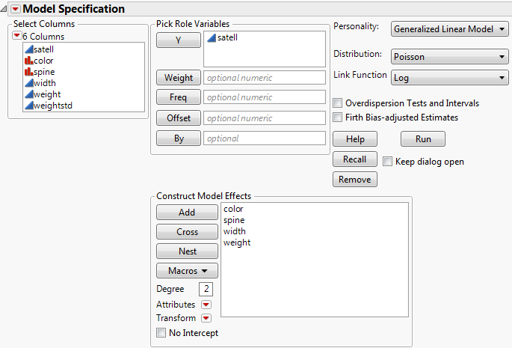
Task: Click the Model Specification red triangle menu
Action: click(15, 8)
